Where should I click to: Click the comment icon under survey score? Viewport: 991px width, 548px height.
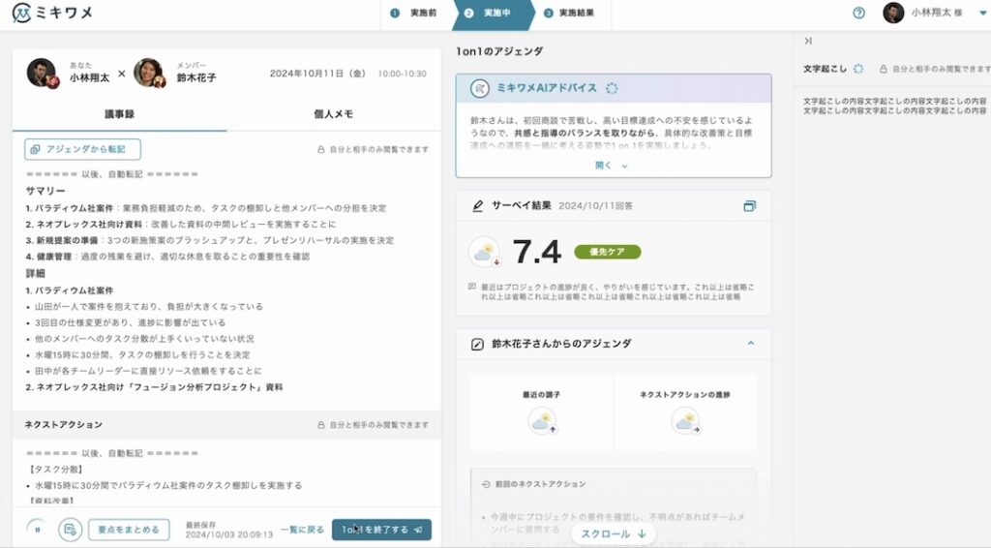(x=472, y=287)
